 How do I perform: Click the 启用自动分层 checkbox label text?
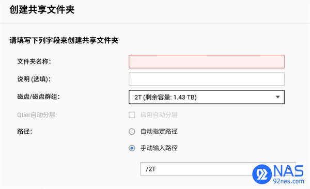click(x=159, y=115)
